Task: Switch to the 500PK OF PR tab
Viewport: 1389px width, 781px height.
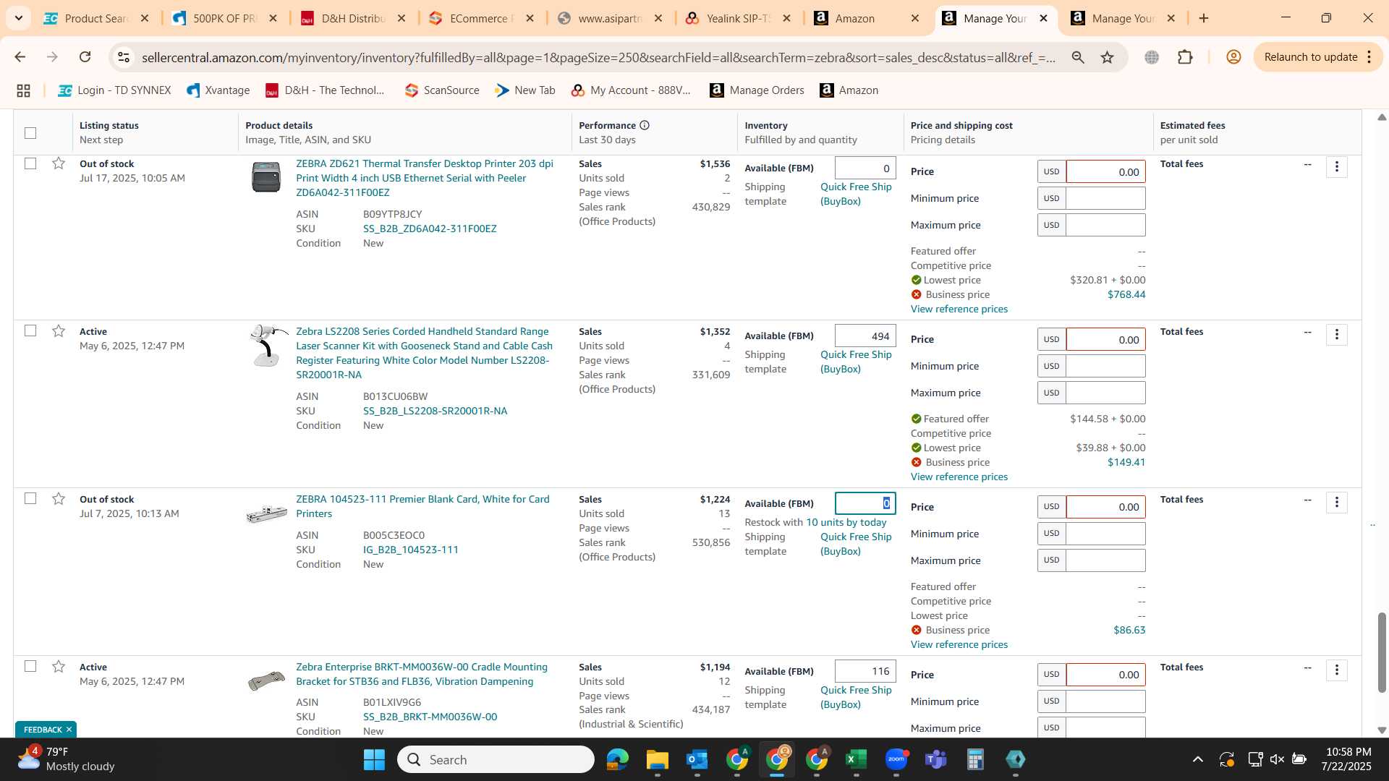Action: pyautogui.click(x=224, y=18)
